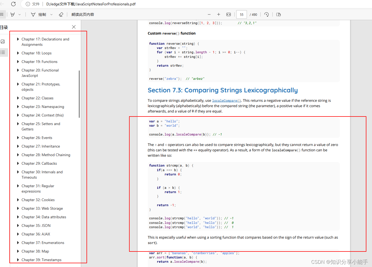
Task: Open Chapter 36: AJAX
Action: pyautogui.click(x=36, y=234)
